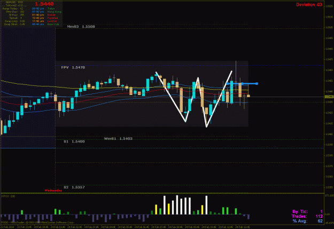Click the MetaQuotes Software Corp. copyright text
Viewport: 334px width, 229px height.
tap(38, 222)
